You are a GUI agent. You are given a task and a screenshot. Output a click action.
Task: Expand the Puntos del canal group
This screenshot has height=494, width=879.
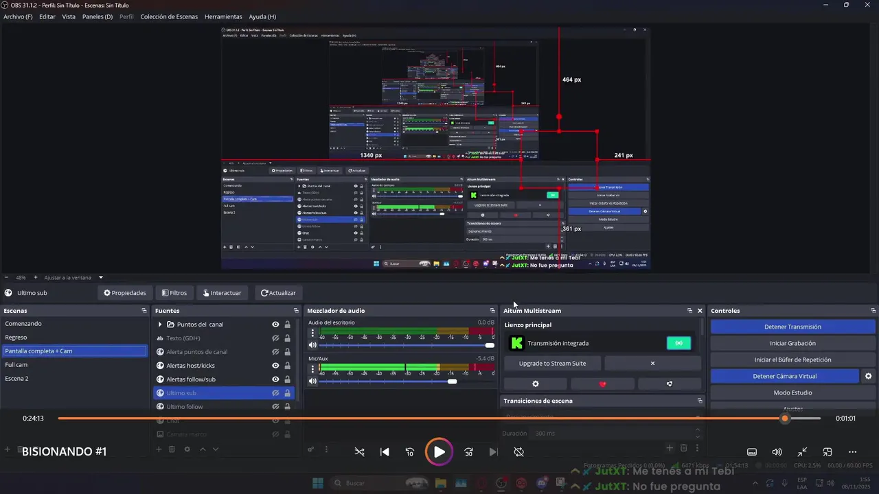[160, 325]
